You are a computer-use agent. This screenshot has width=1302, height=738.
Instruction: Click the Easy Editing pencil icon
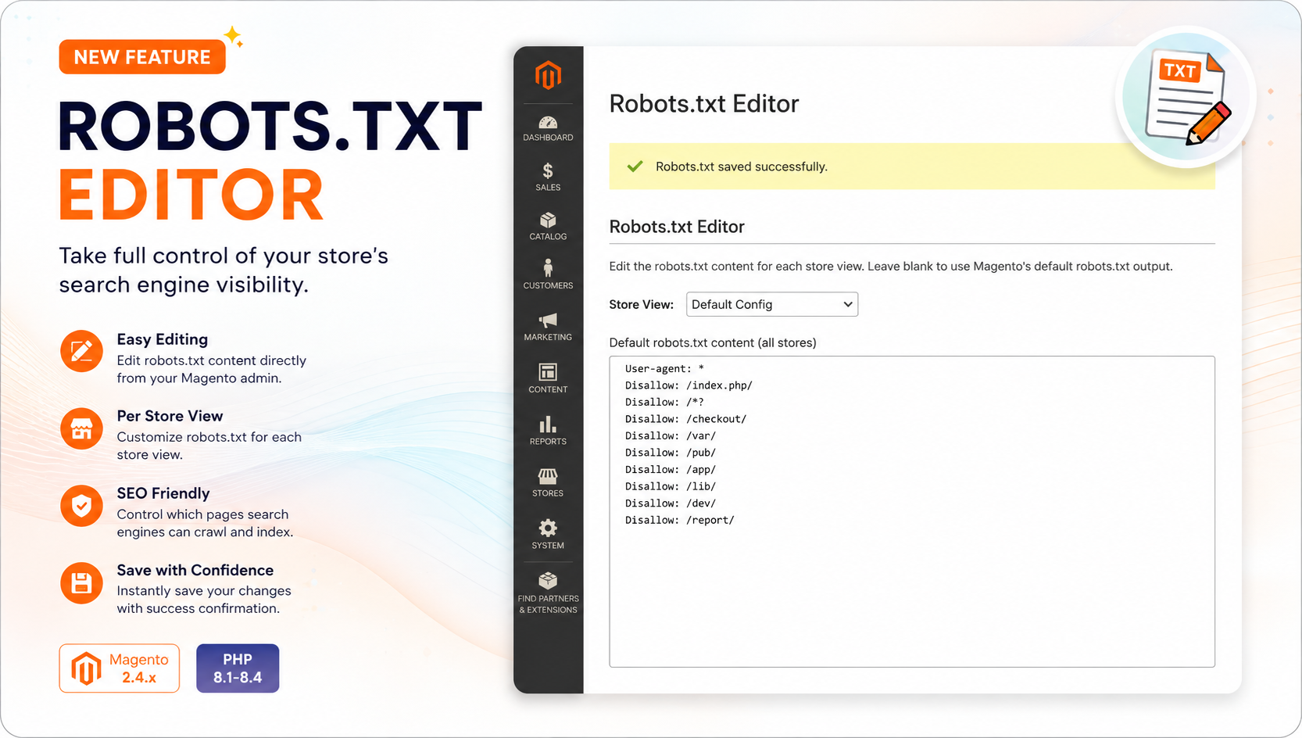coord(81,351)
